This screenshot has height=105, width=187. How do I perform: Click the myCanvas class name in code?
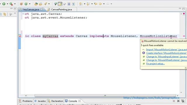tap(50, 36)
